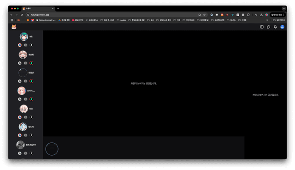The height and width of the screenshot is (170, 295).
Task: Reload the page with the refresh button
Action: click(x=22, y=15)
